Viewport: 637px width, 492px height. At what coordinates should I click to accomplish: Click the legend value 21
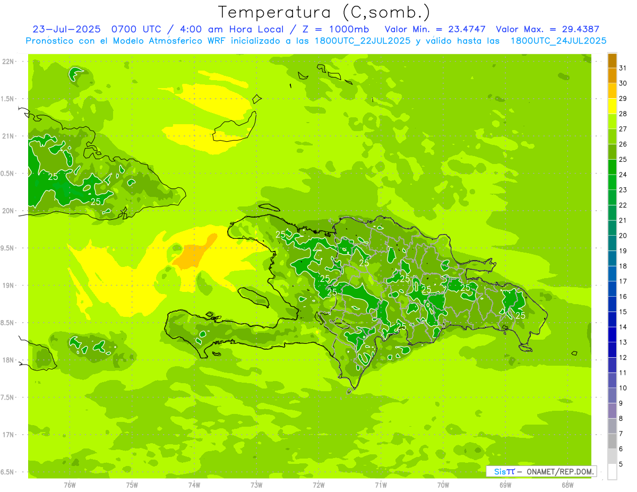tap(623, 220)
